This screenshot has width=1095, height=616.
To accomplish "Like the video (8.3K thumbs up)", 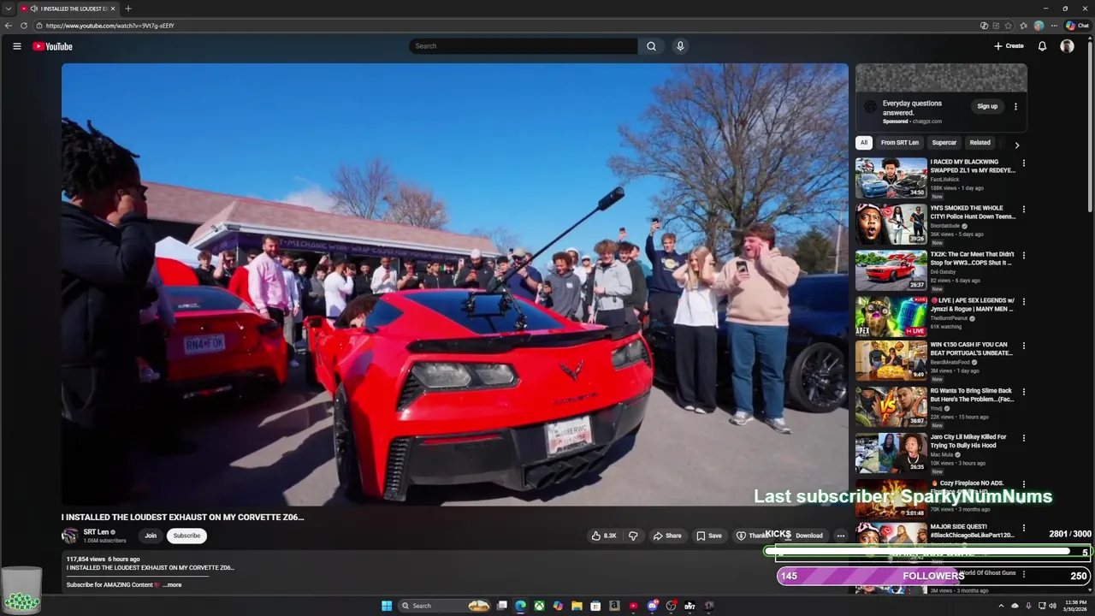I will (x=604, y=536).
